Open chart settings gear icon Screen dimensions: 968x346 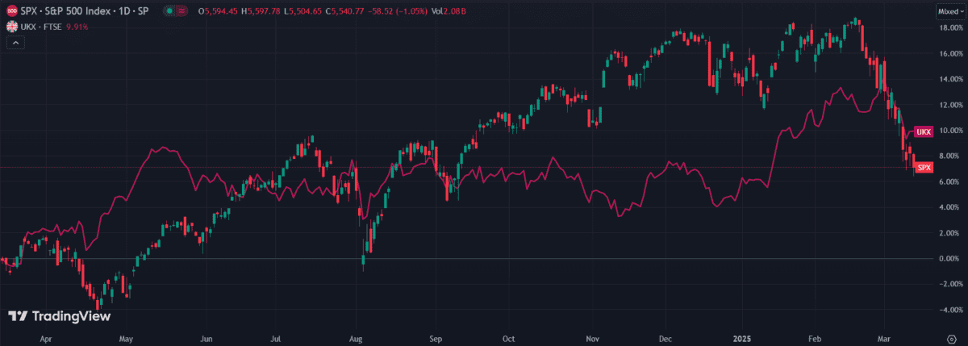point(951,340)
